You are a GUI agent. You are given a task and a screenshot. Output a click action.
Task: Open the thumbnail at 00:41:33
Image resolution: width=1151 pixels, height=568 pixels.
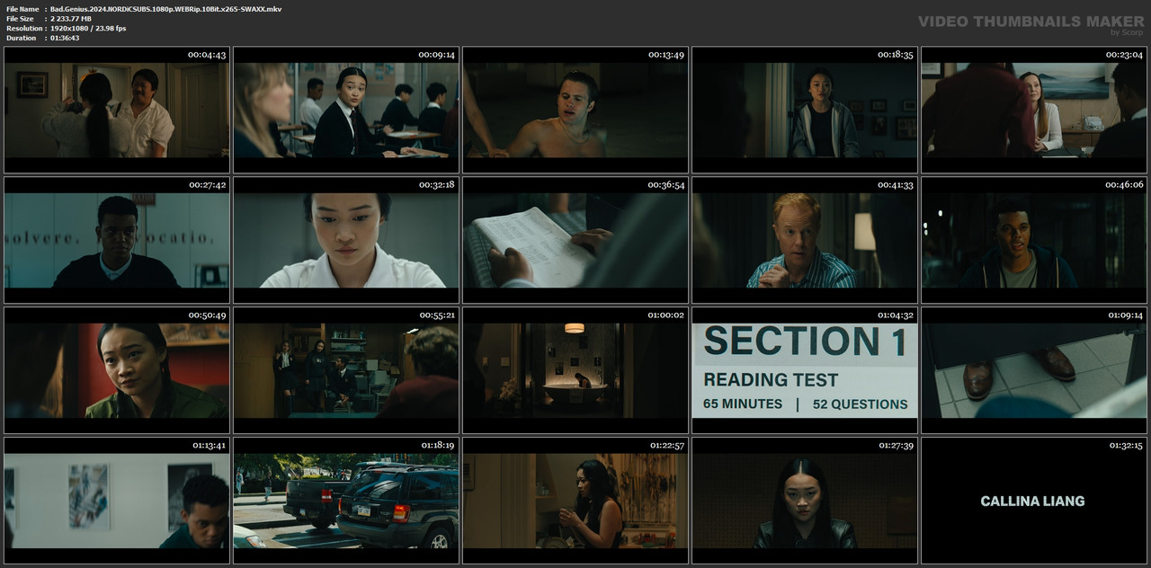[x=805, y=240]
